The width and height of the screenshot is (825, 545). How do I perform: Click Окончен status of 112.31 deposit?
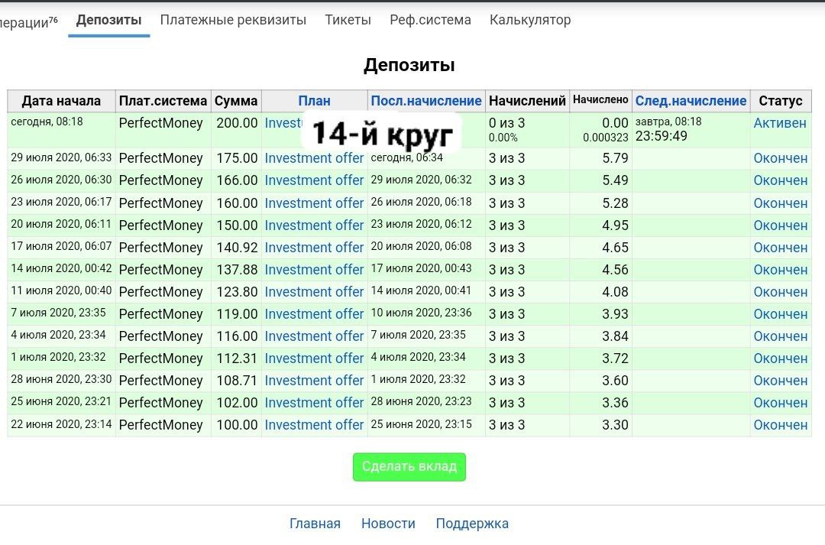point(780,358)
